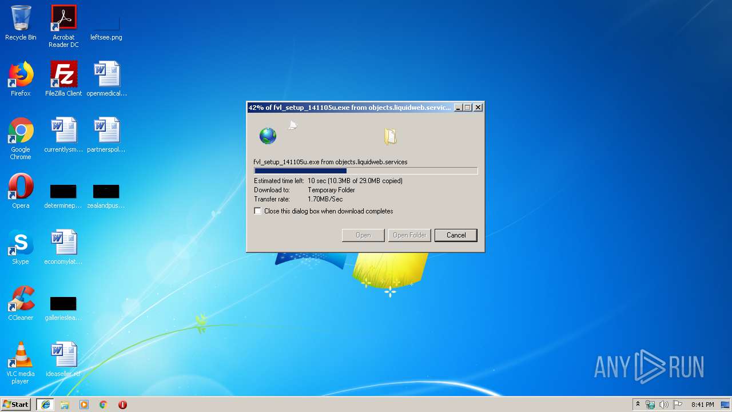Click the media player taskbar icon
Screen dimensions: 732x412
[84, 405]
